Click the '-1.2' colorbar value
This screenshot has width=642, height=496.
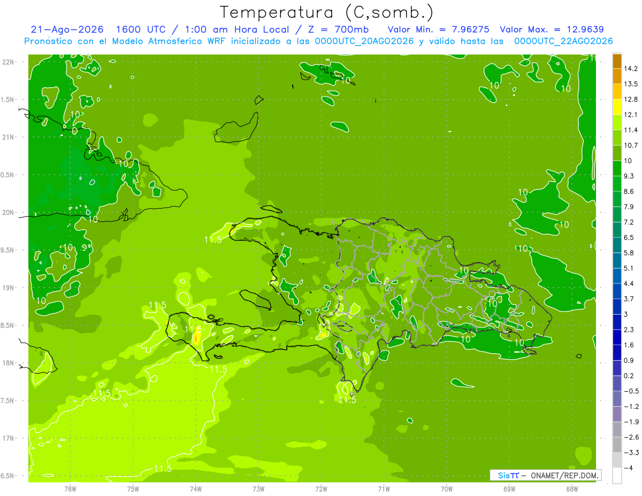click(x=631, y=406)
